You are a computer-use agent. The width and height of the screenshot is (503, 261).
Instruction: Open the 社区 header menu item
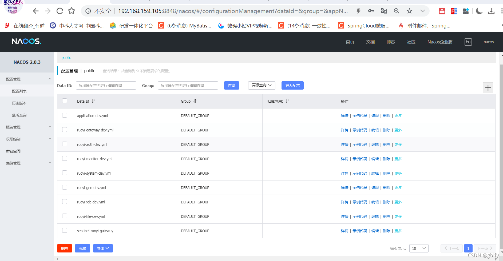coord(411,42)
